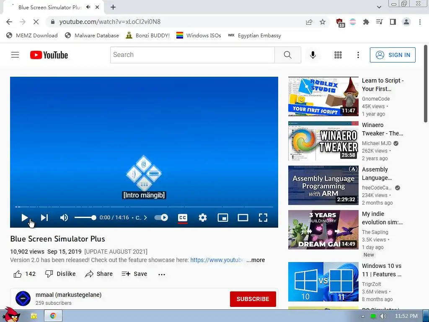Screen dimensions: 429x322
Task: Go forward in the browser
Action: pyautogui.click(x=23, y=22)
